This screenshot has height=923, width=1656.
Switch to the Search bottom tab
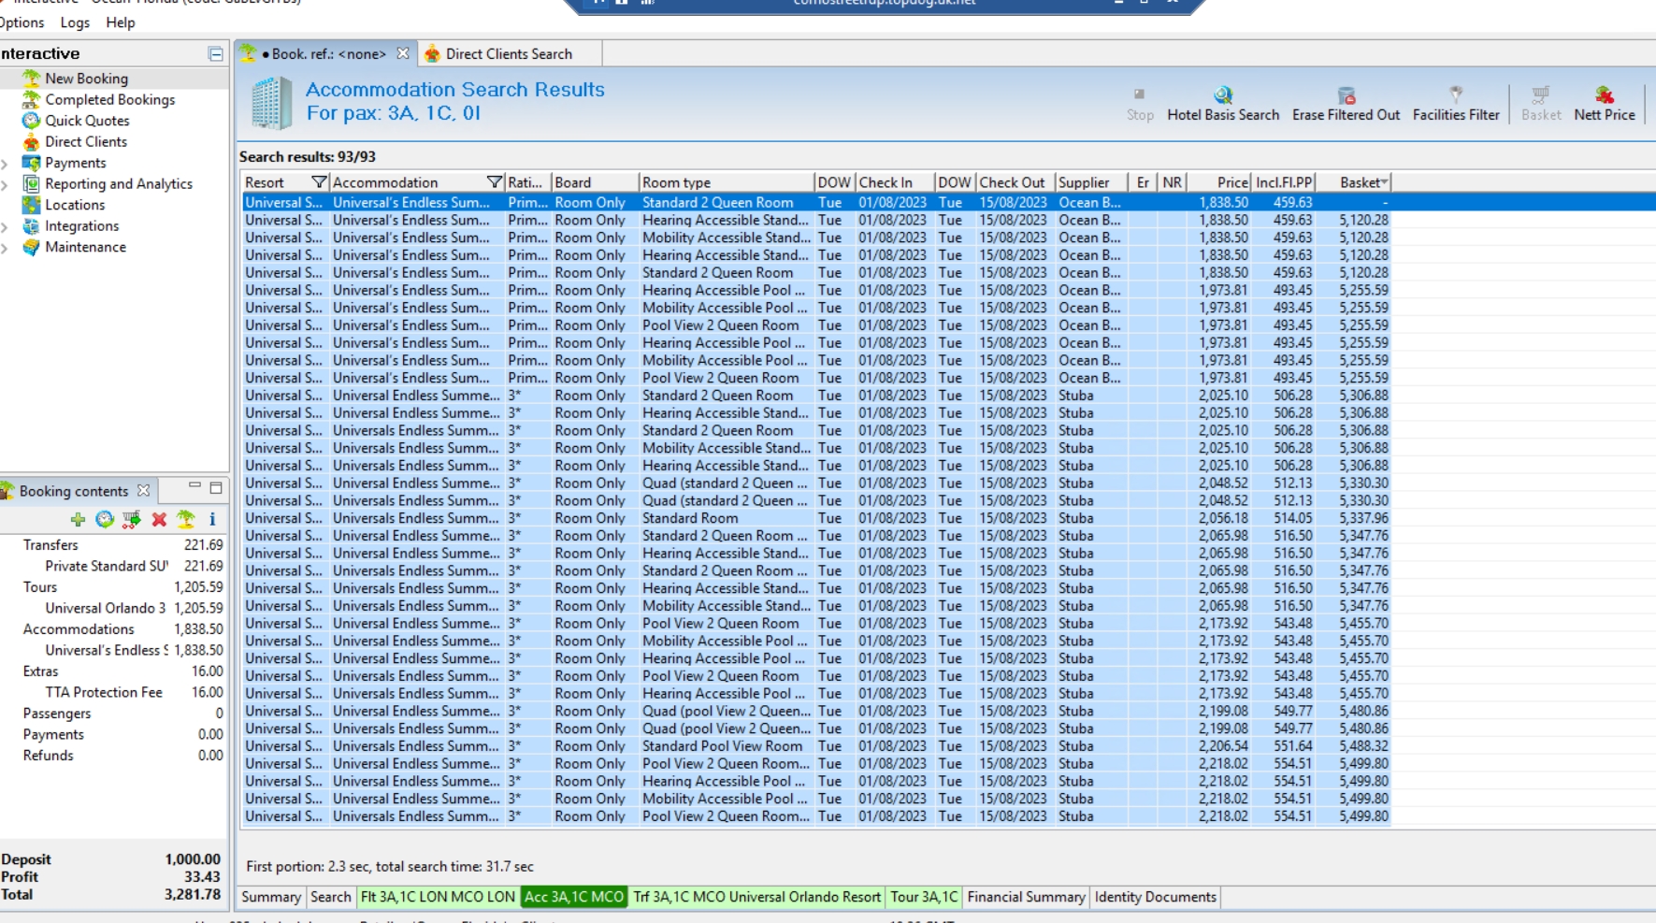pyautogui.click(x=331, y=898)
